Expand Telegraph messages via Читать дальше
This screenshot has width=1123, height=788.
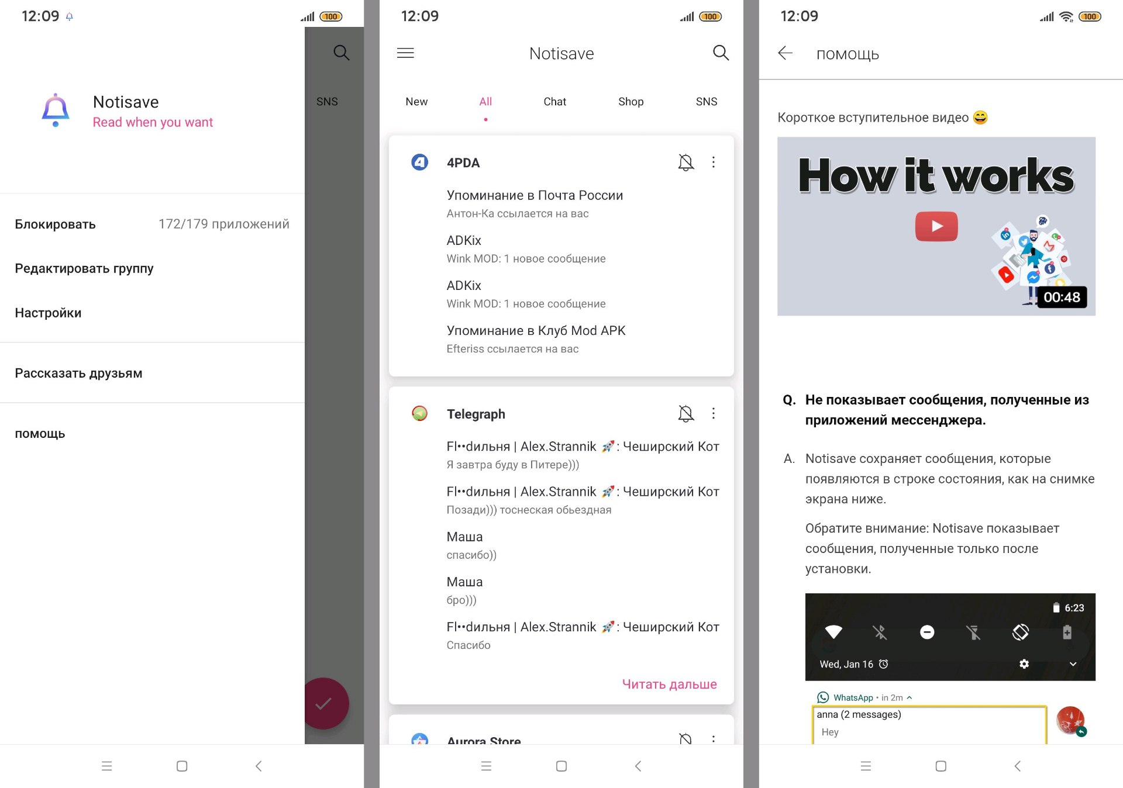tap(669, 684)
